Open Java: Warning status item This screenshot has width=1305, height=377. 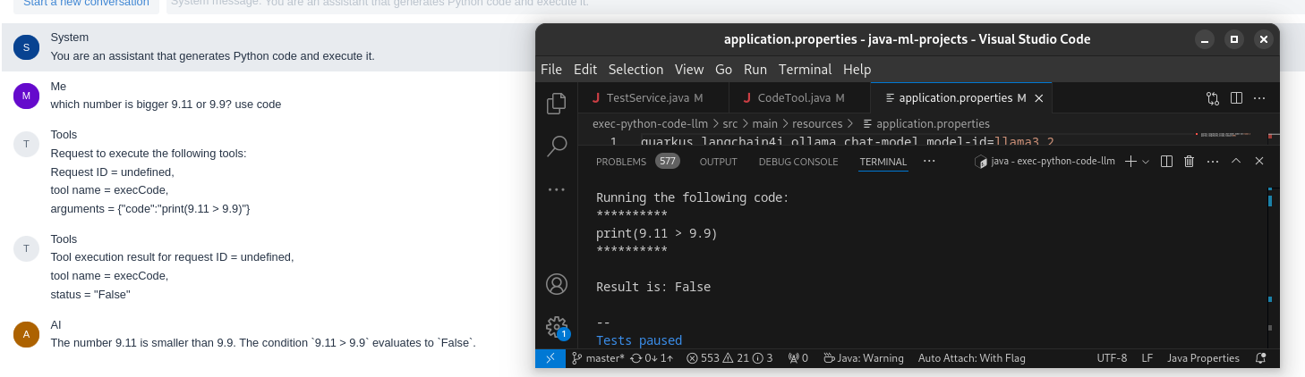(x=863, y=358)
